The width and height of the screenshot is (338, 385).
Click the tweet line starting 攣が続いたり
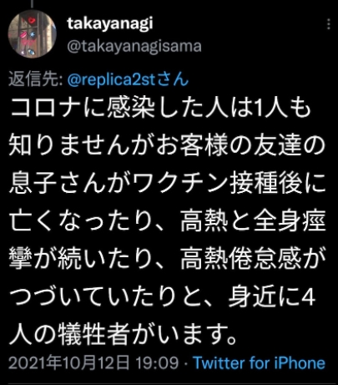(167, 259)
